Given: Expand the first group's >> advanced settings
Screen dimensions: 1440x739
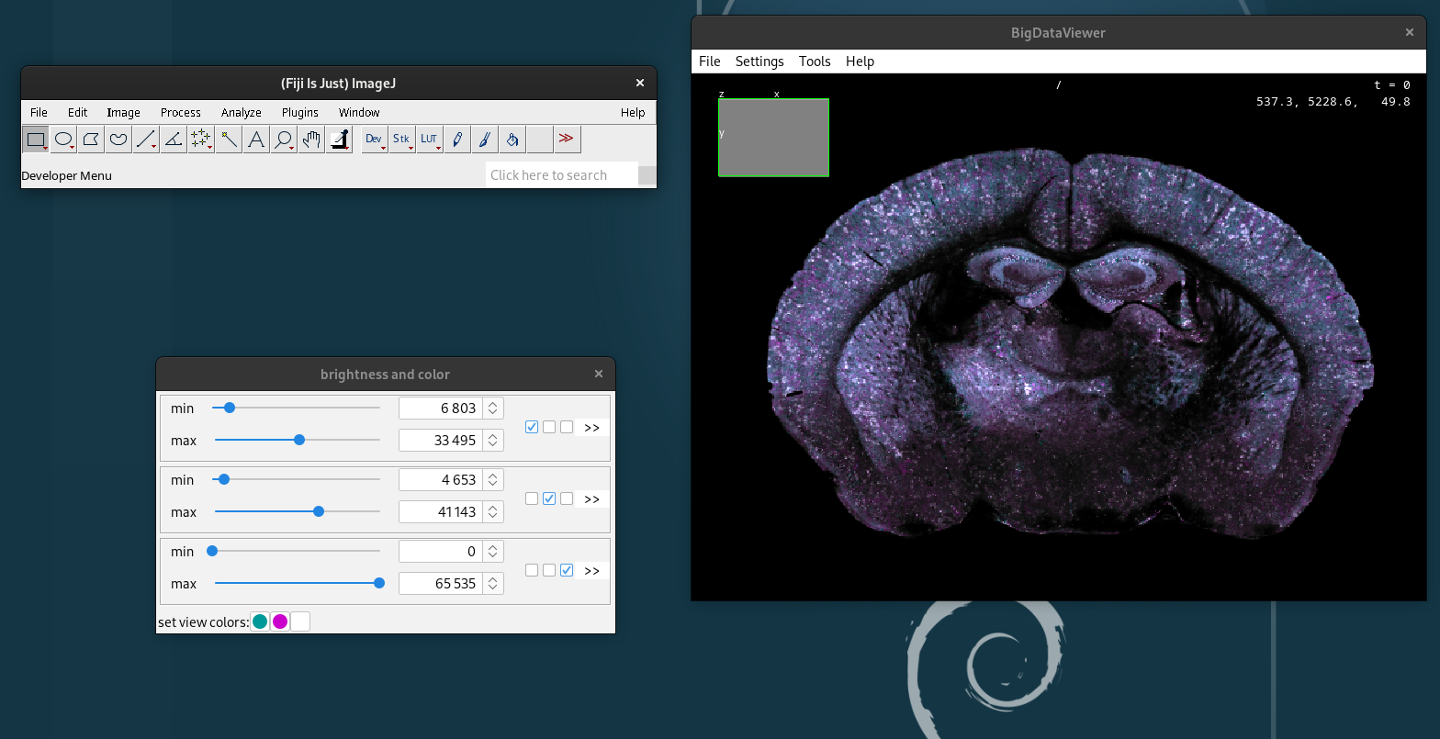Looking at the screenshot, I should pyautogui.click(x=591, y=427).
